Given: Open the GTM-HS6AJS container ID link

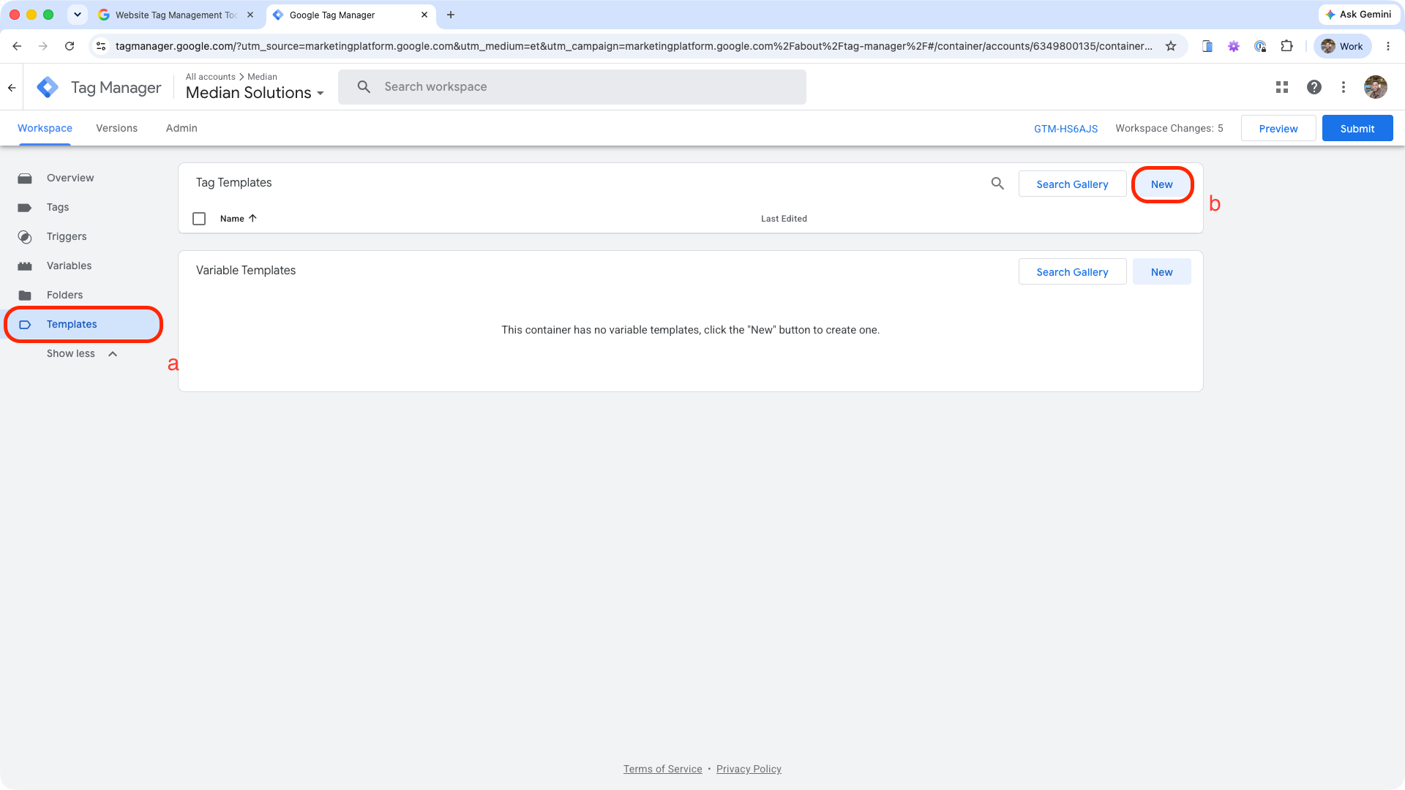Looking at the screenshot, I should click(x=1065, y=129).
